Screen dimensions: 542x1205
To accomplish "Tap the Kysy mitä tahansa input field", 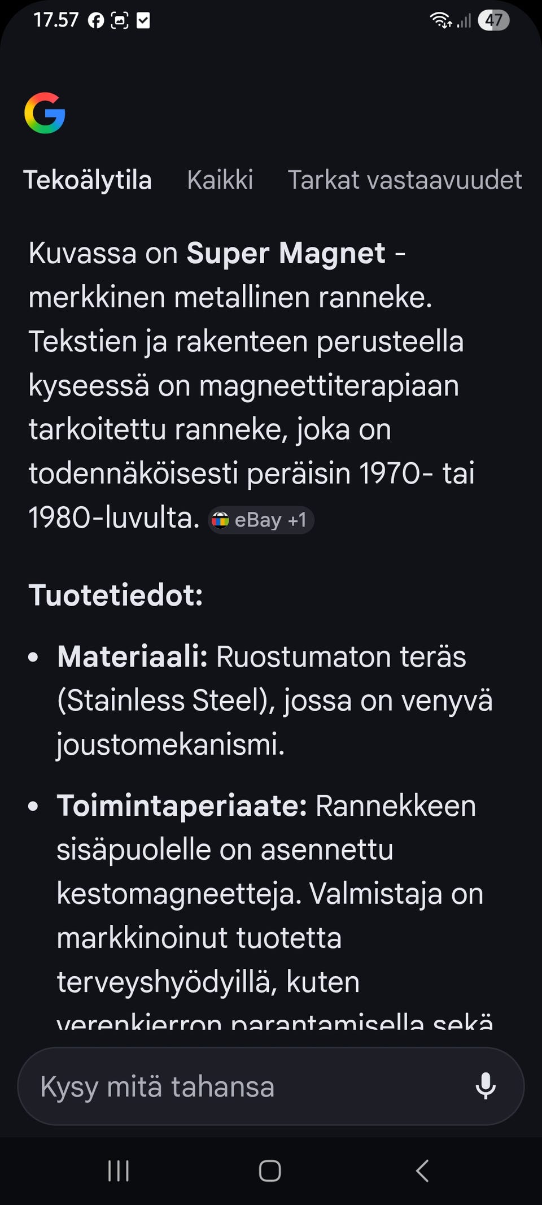I will pyautogui.click(x=226, y=1086).
